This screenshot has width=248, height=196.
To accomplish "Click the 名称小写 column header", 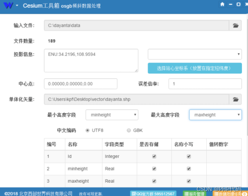I will coord(189,144).
